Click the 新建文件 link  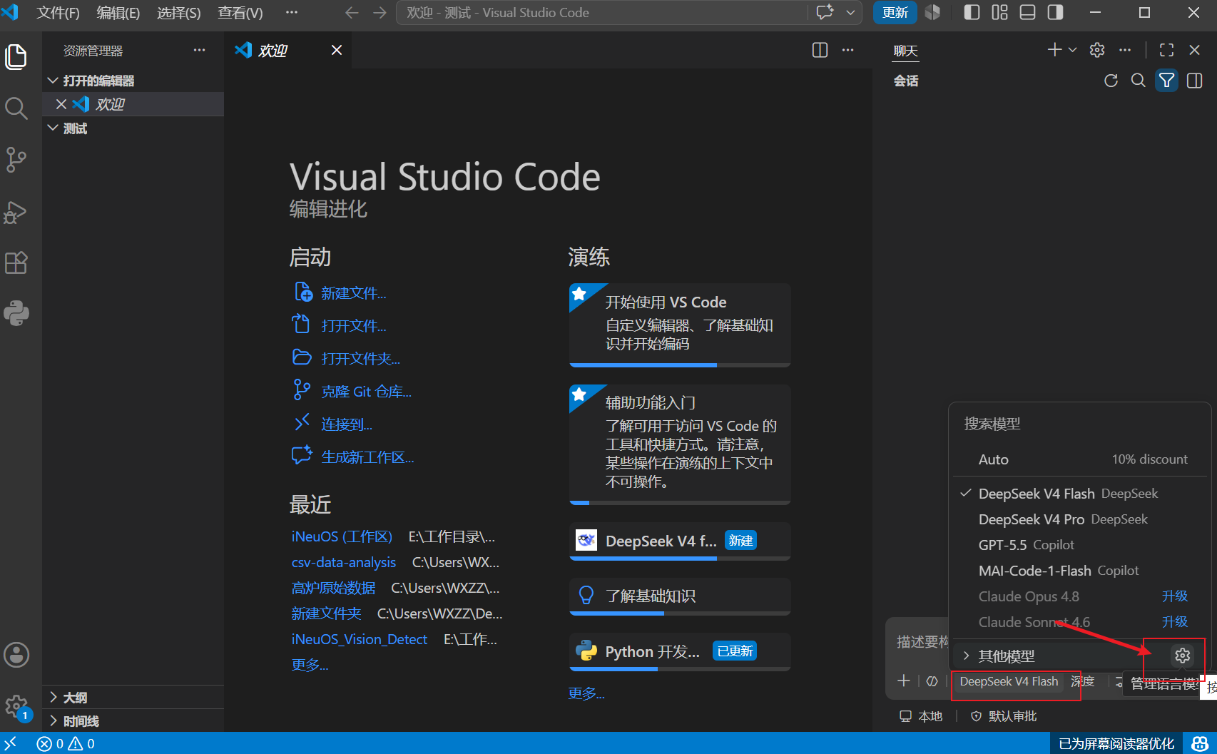(x=353, y=293)
